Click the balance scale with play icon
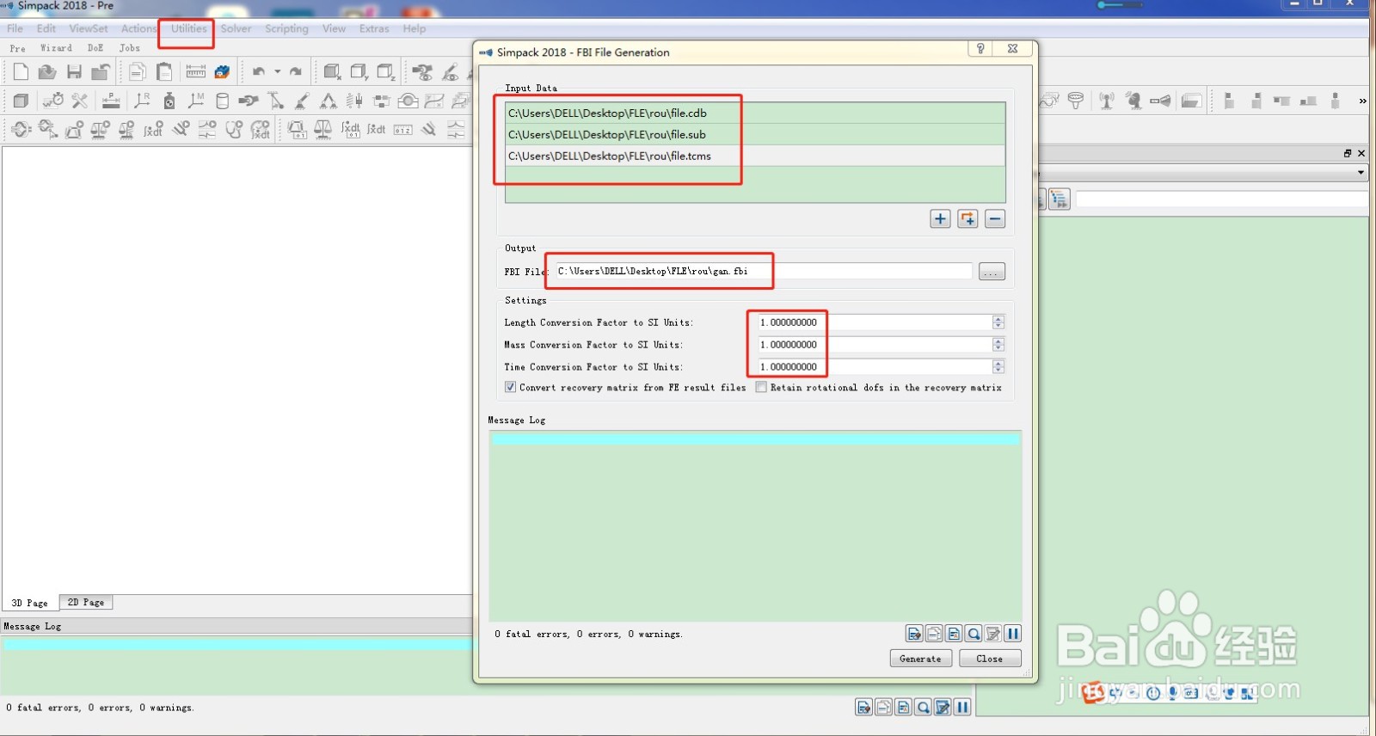 [x=100, y=130]
